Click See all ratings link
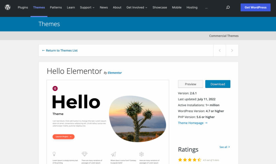 (225, 147)
